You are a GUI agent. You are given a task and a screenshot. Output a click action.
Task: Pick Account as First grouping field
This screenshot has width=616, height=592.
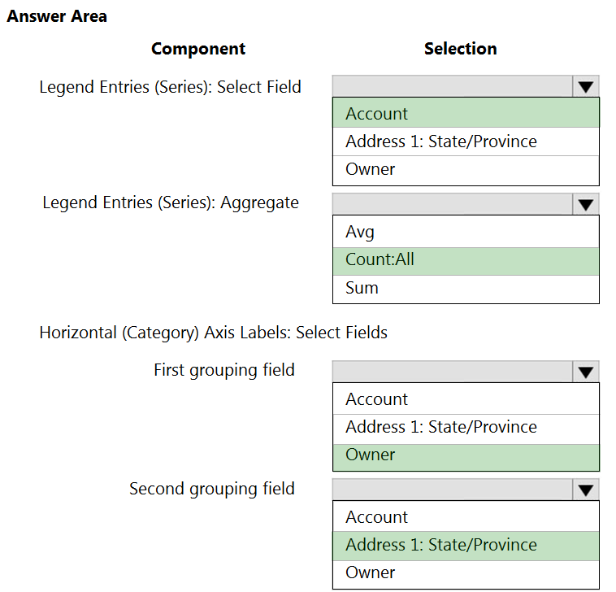click(465, 399)
